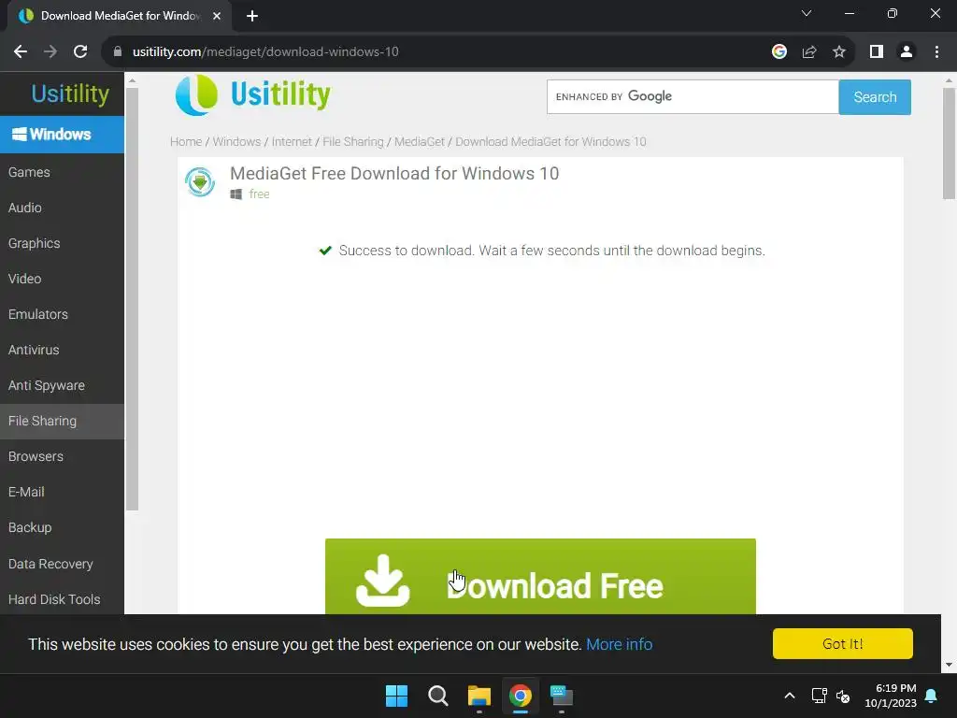Open the keyboard app in taskbar
This screenshot has width=957, height=718.
point(562,696)
